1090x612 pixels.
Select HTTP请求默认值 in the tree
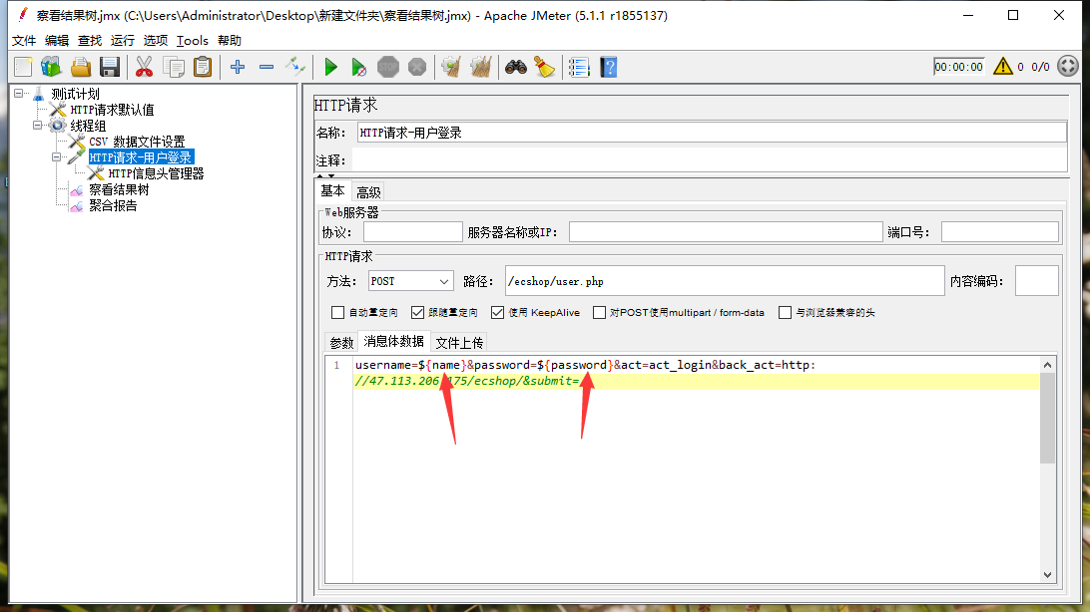(112, 110)
